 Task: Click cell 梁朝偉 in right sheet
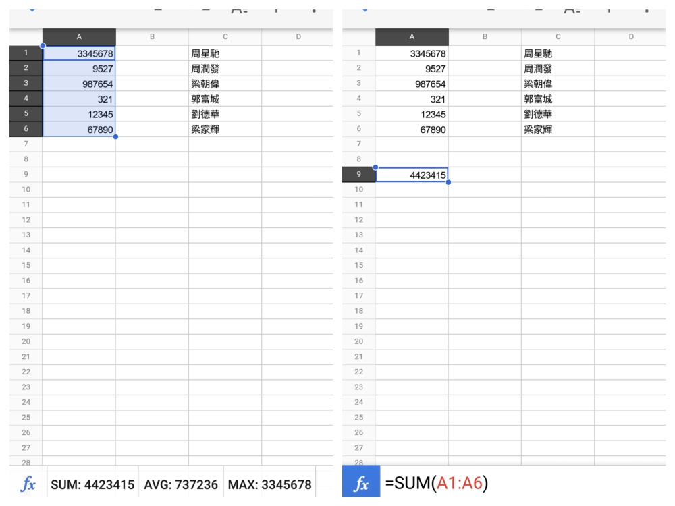pos(558,84)
